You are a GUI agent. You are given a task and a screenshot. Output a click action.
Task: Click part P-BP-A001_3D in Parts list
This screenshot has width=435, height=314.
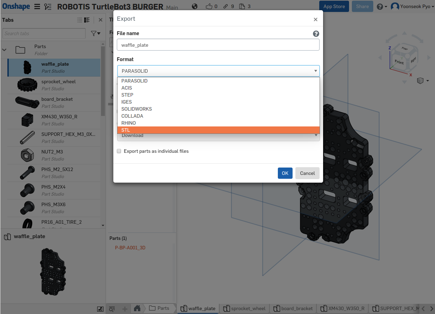click(130, 248)
